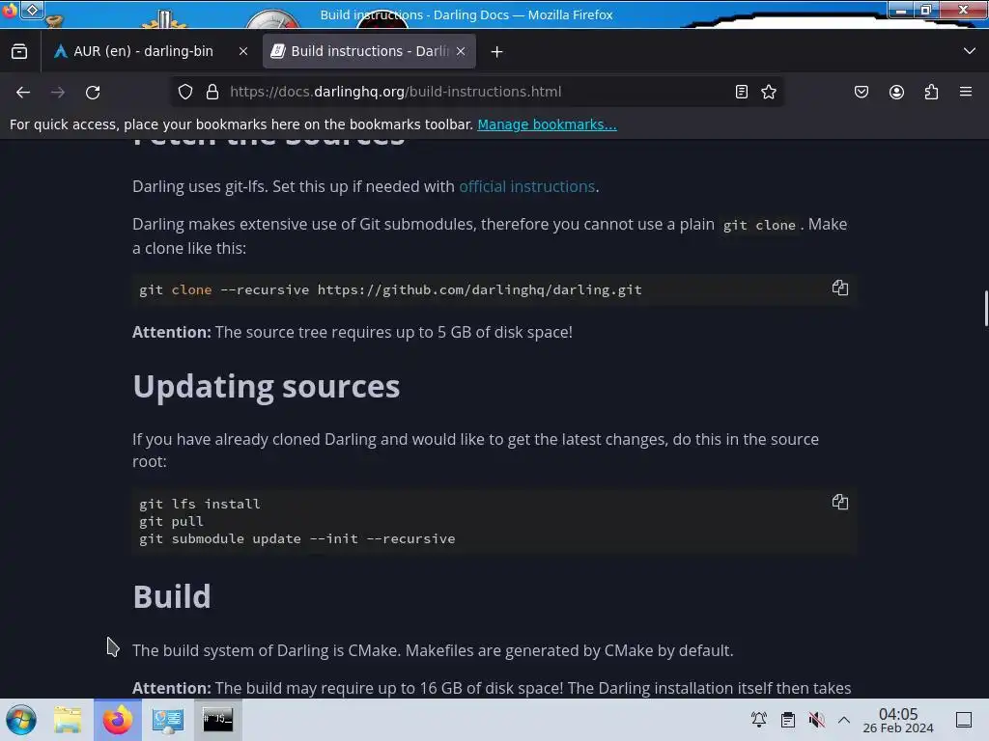Close the Build instructions tab

(x=461, y=52)
